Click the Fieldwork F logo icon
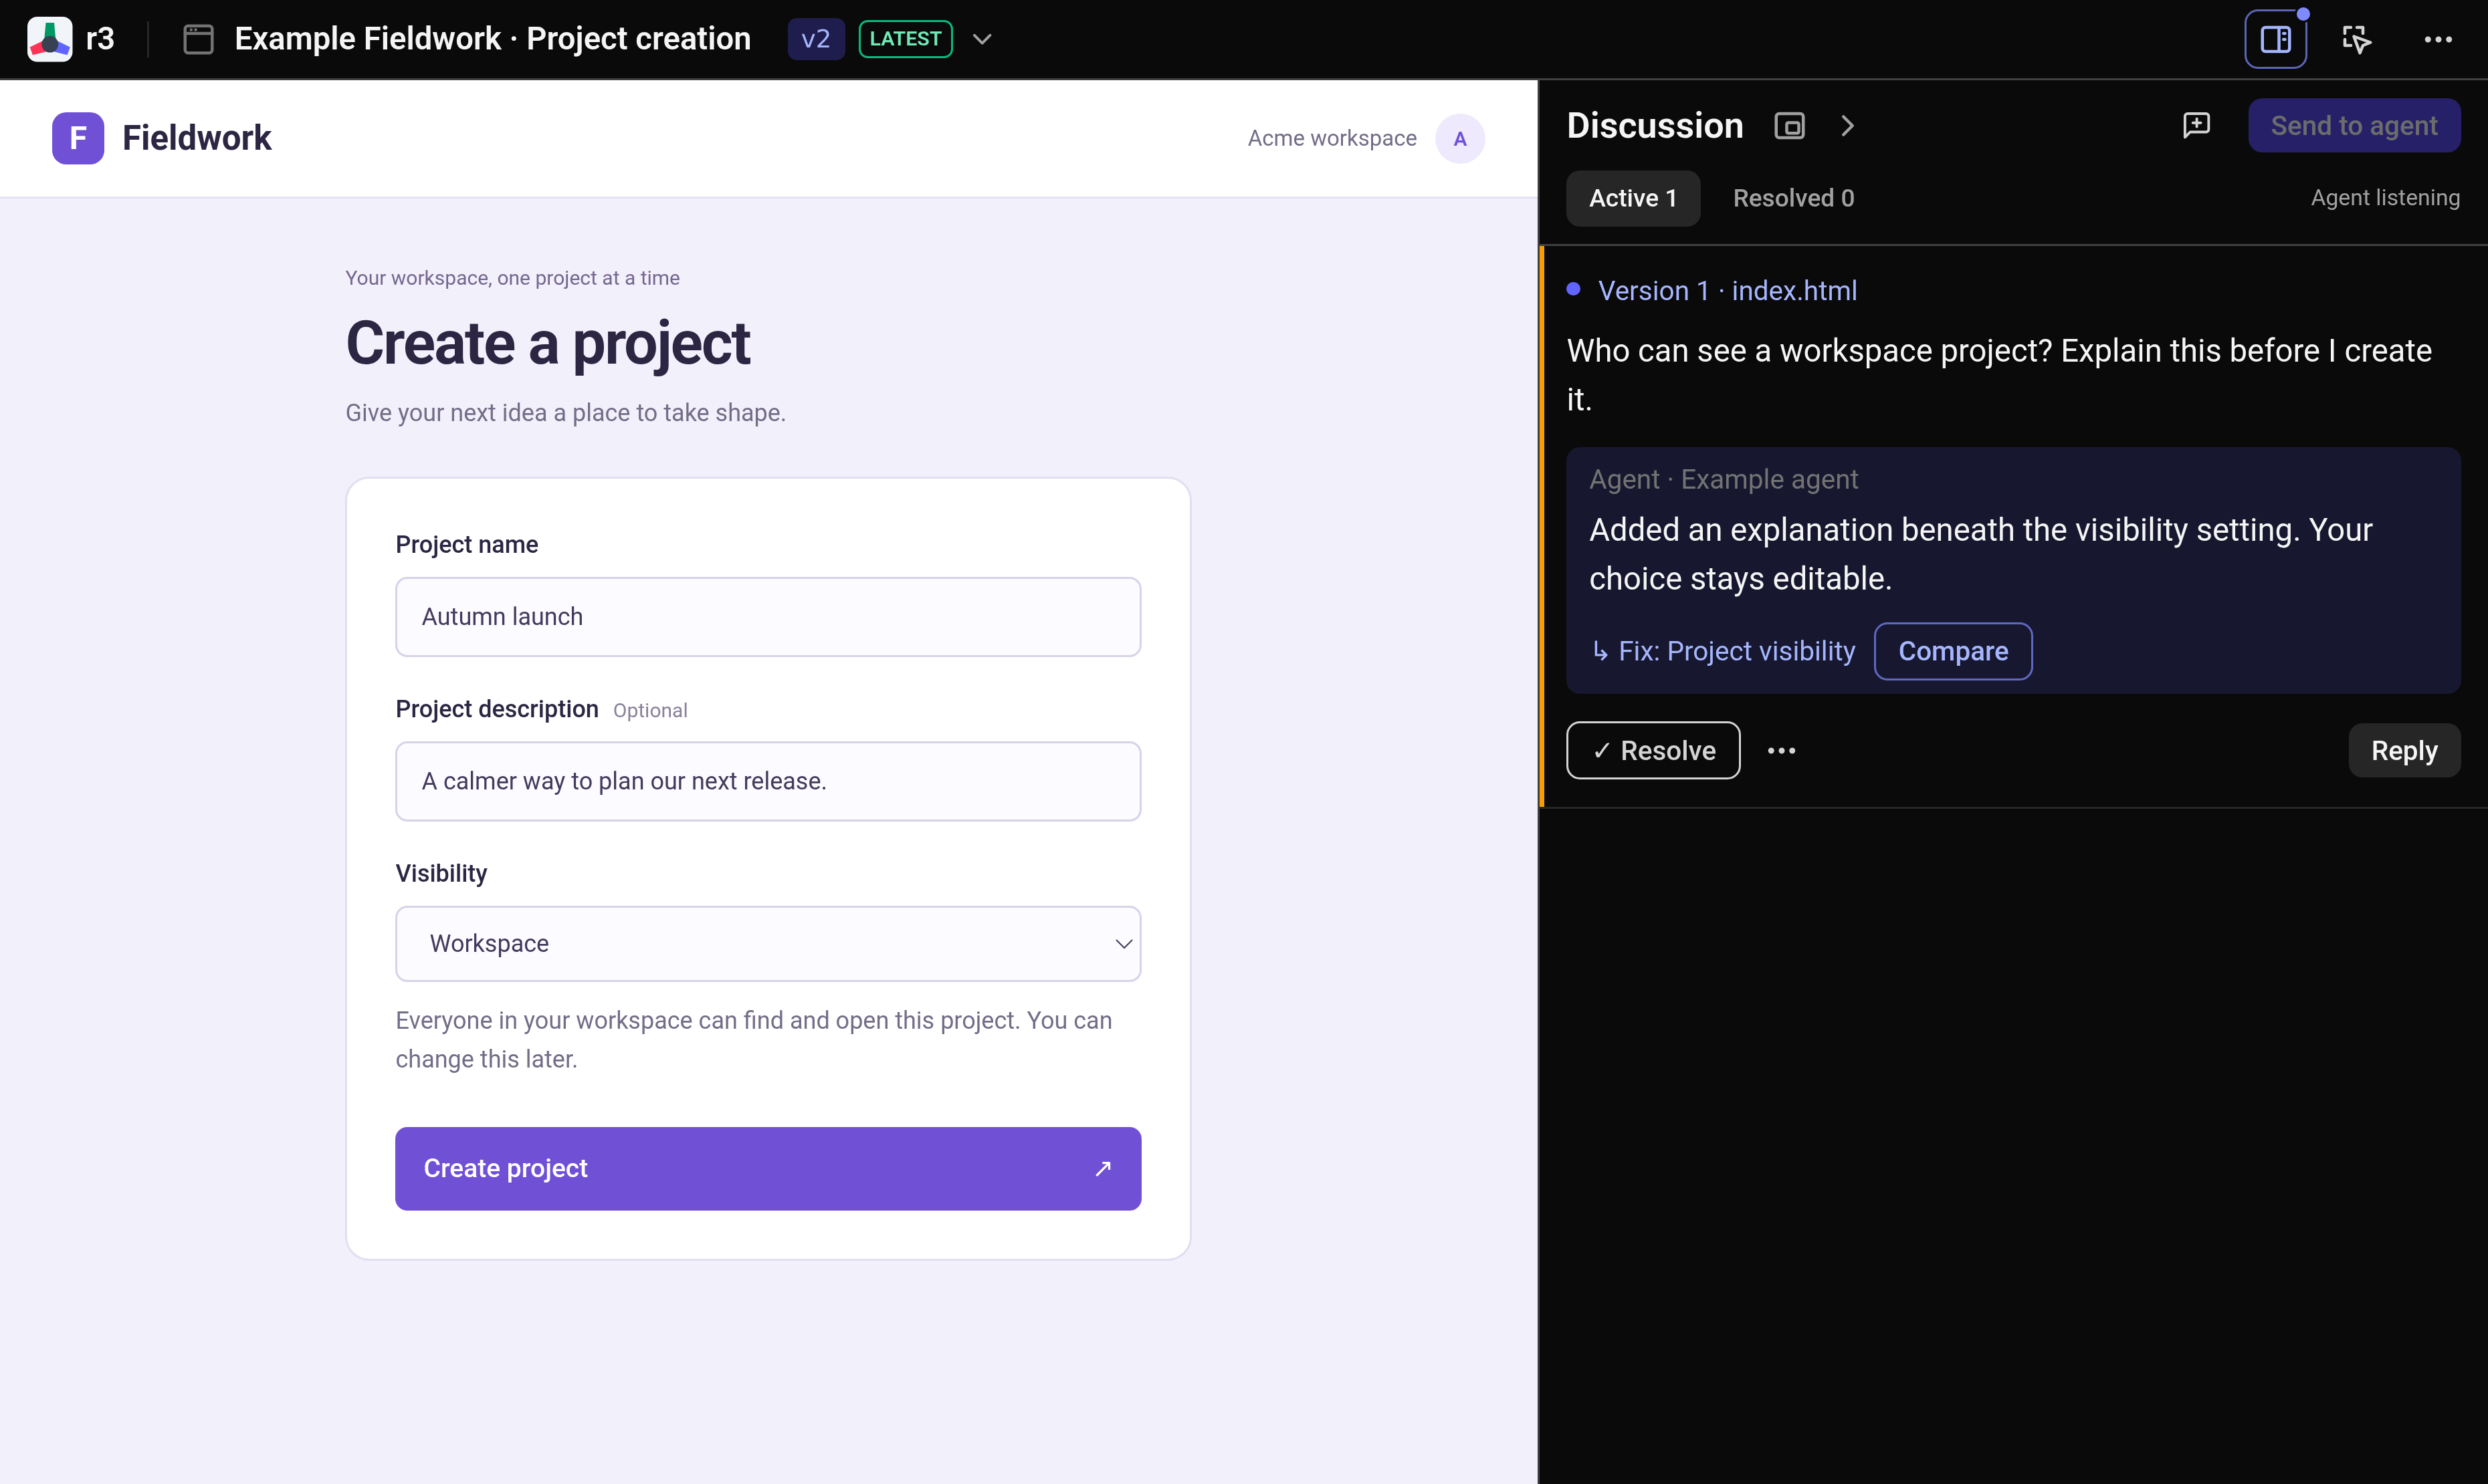 coord(78,138)
